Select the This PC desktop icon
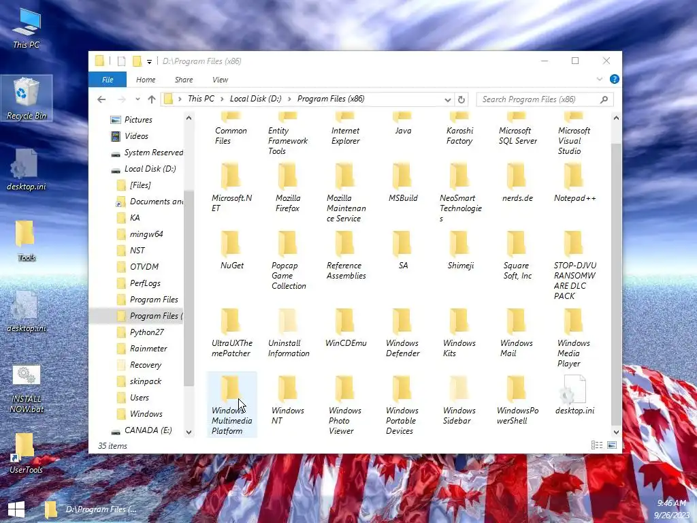697x523 pixels. click(x=27, y=28)
